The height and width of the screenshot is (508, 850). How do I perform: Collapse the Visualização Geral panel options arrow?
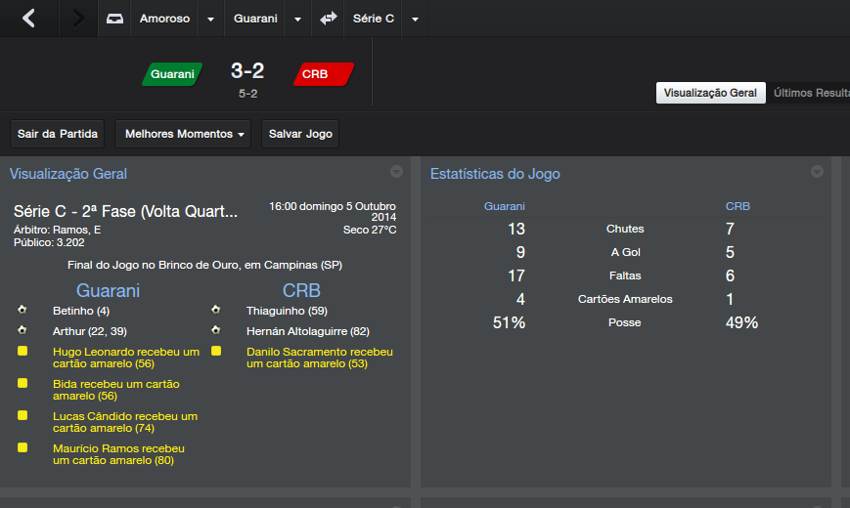[396, 172]
